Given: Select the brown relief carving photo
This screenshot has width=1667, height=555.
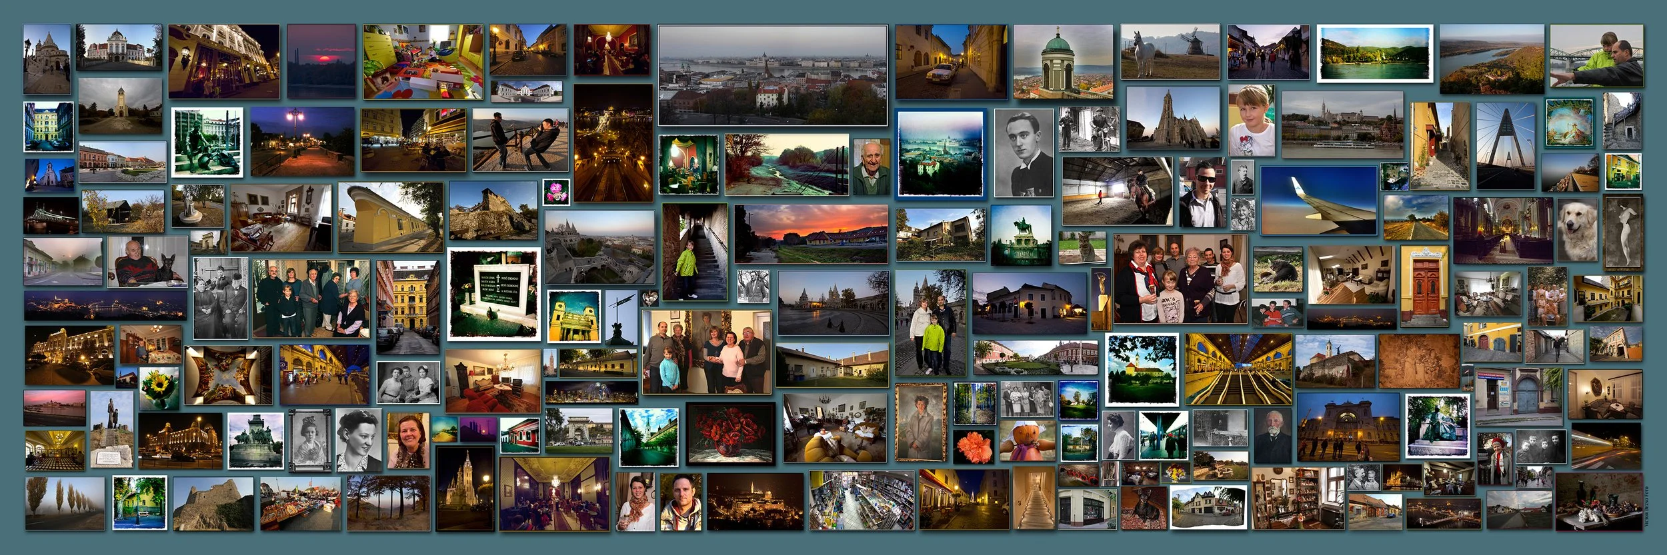Looking at the screenshot, I should pos(1419,361).
